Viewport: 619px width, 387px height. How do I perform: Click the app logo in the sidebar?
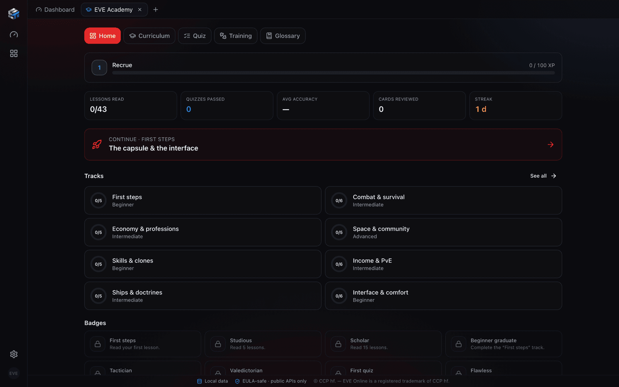(x=14, y=14)
